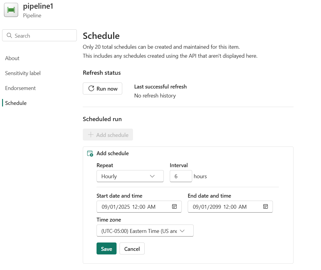The height and width of the screenshot is (270, 321).
Task: Open the end date calendar picker icon
Action: click(x=265, y=207)
